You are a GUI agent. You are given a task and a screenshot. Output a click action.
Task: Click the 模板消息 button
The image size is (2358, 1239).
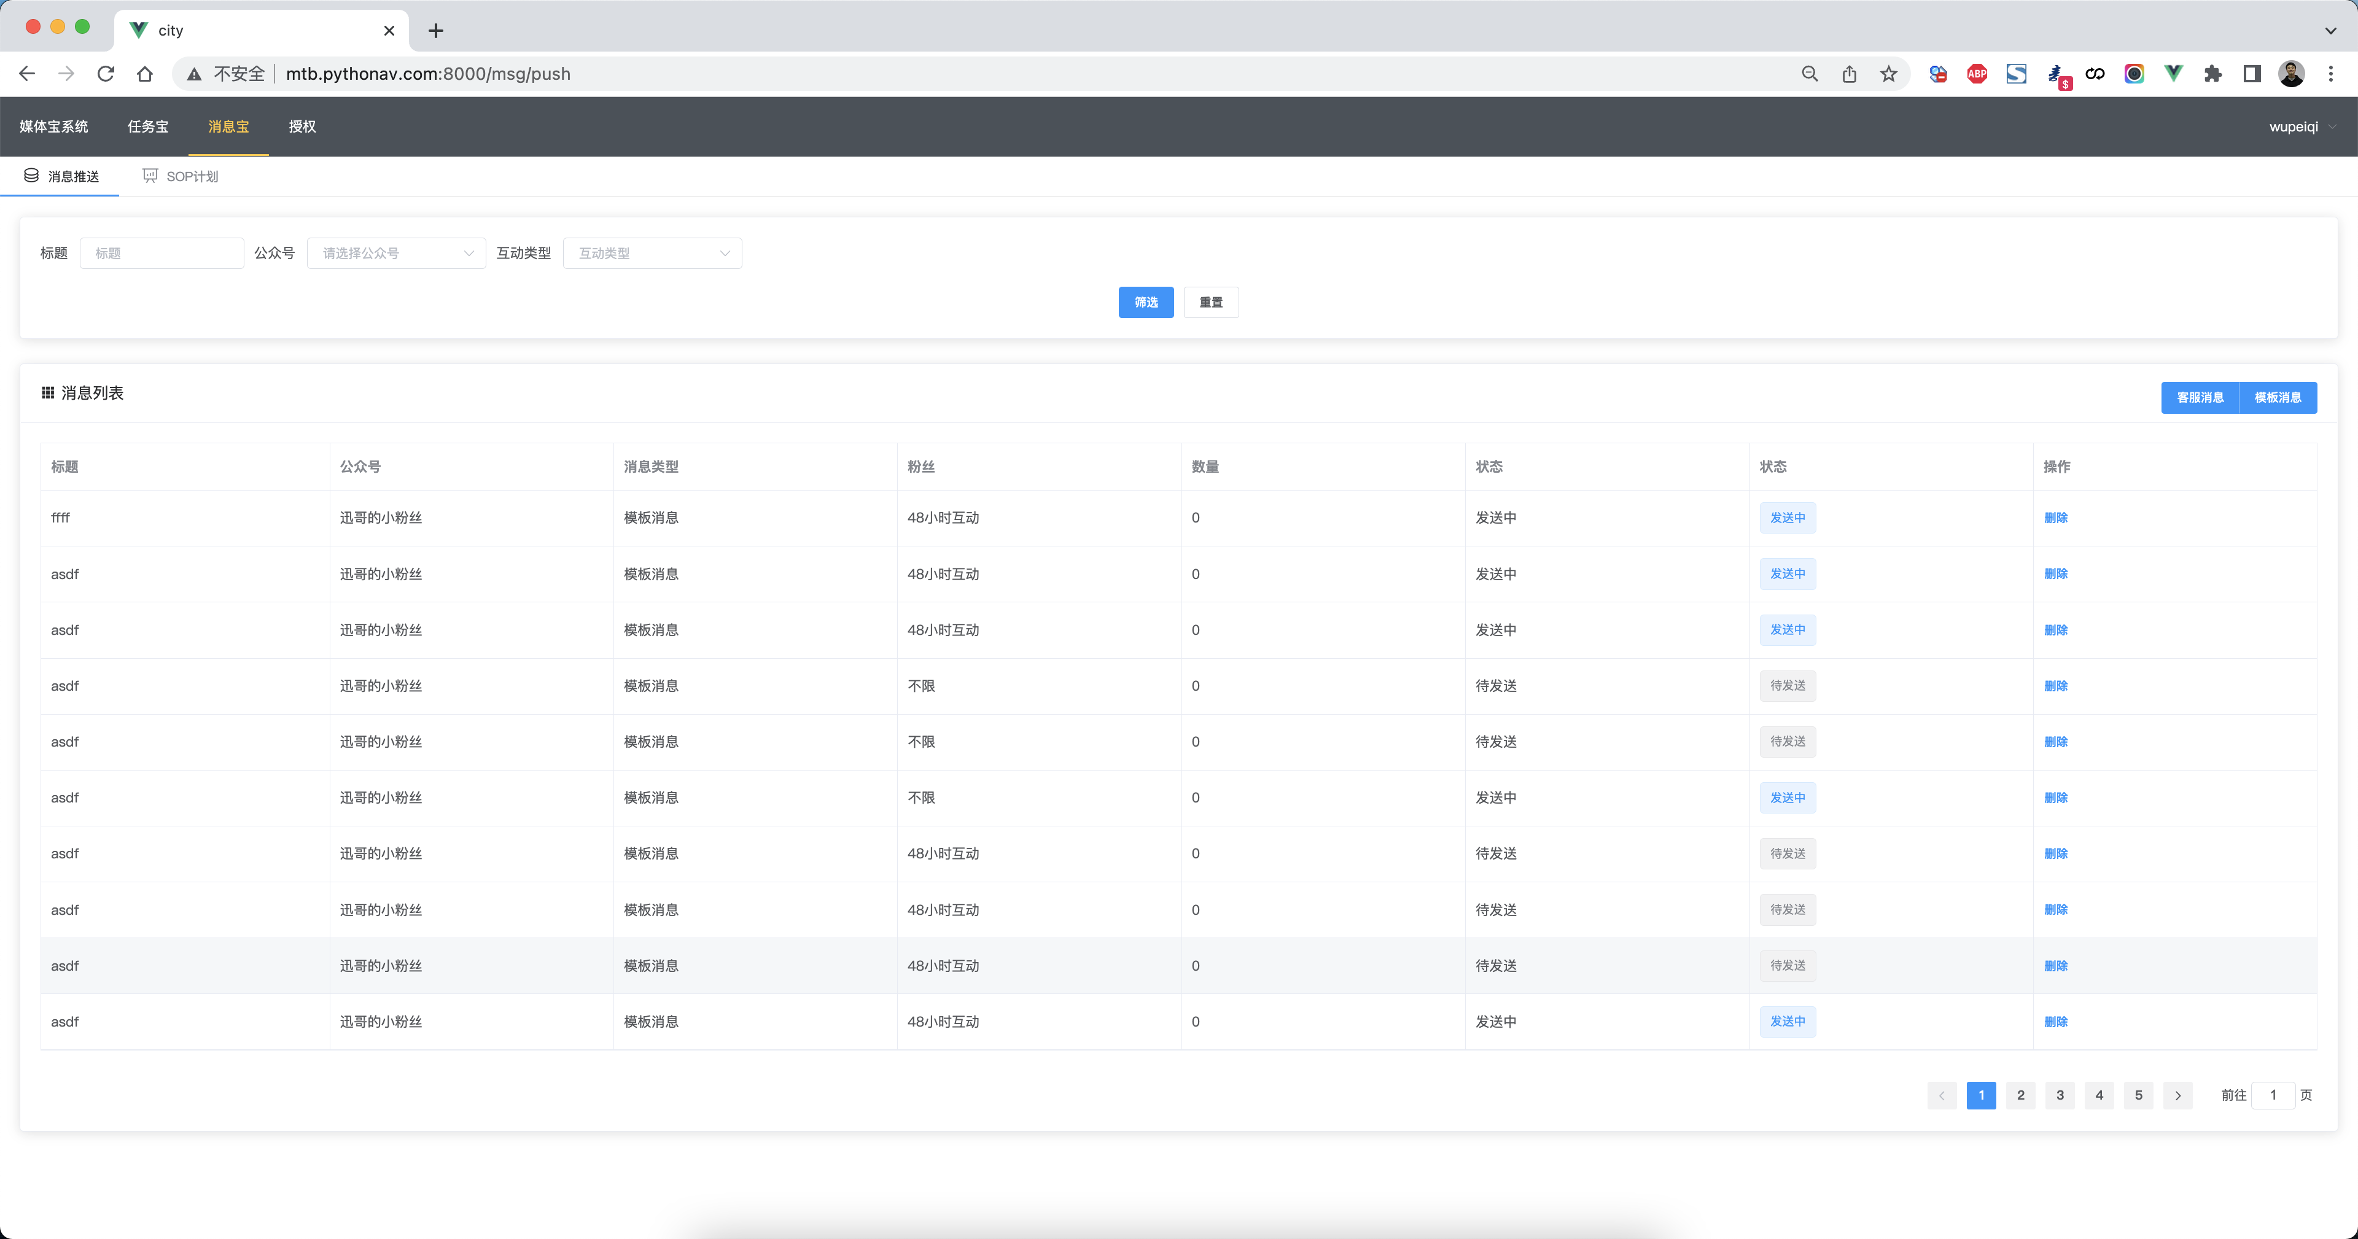tap(2278, 398)
